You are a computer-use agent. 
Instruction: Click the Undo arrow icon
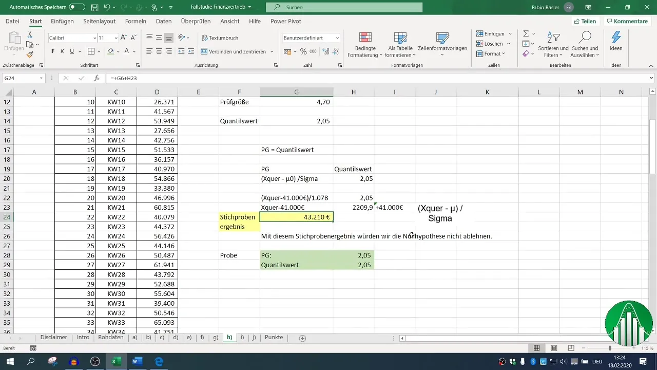[x=107, y=8]
